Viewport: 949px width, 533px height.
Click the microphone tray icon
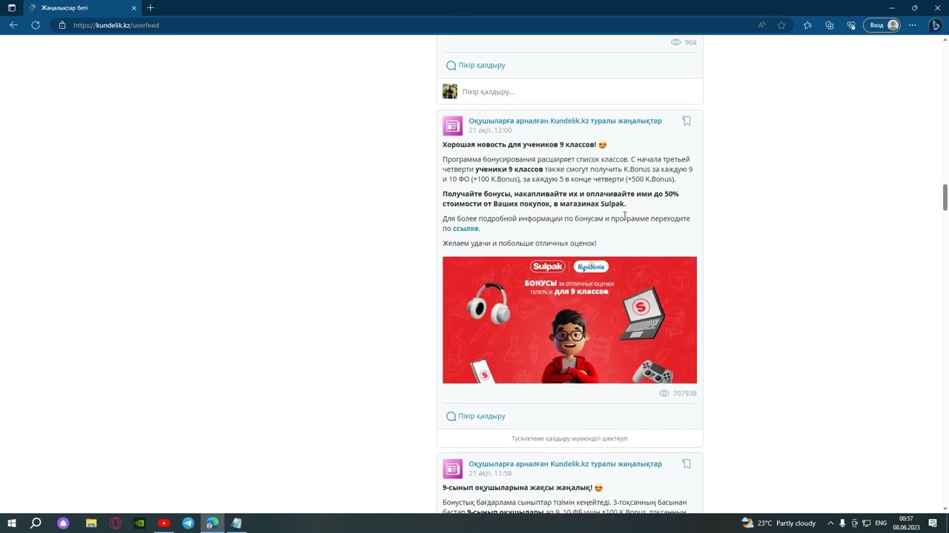[843, 523]
